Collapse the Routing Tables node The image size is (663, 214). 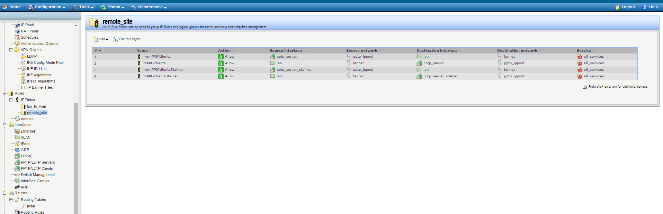tap(11, 200)
